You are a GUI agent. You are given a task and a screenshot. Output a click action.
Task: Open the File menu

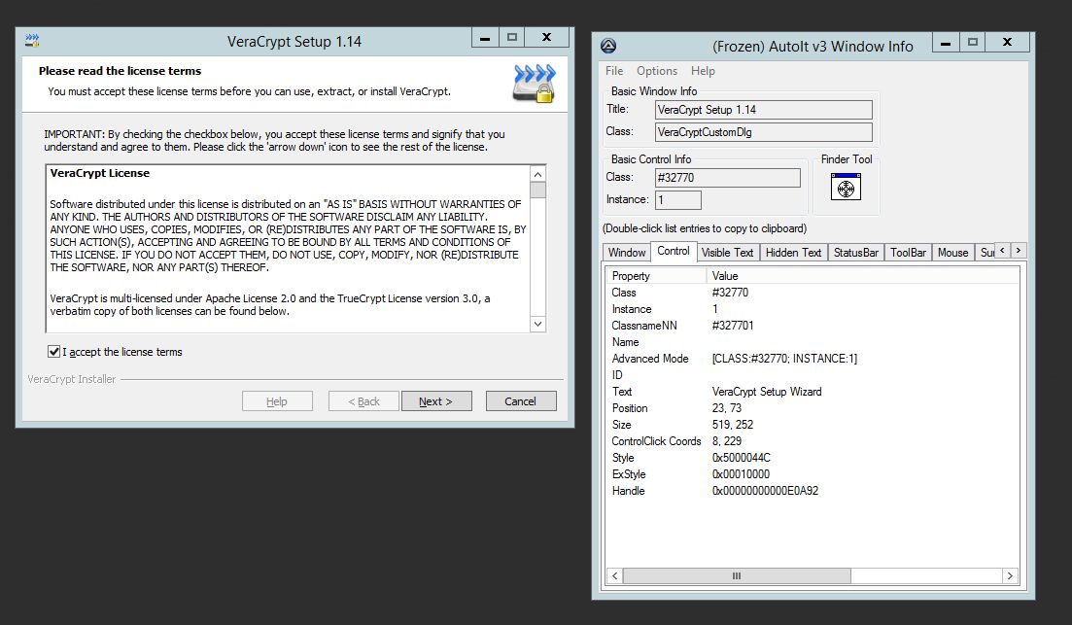(x=614, y=71)
